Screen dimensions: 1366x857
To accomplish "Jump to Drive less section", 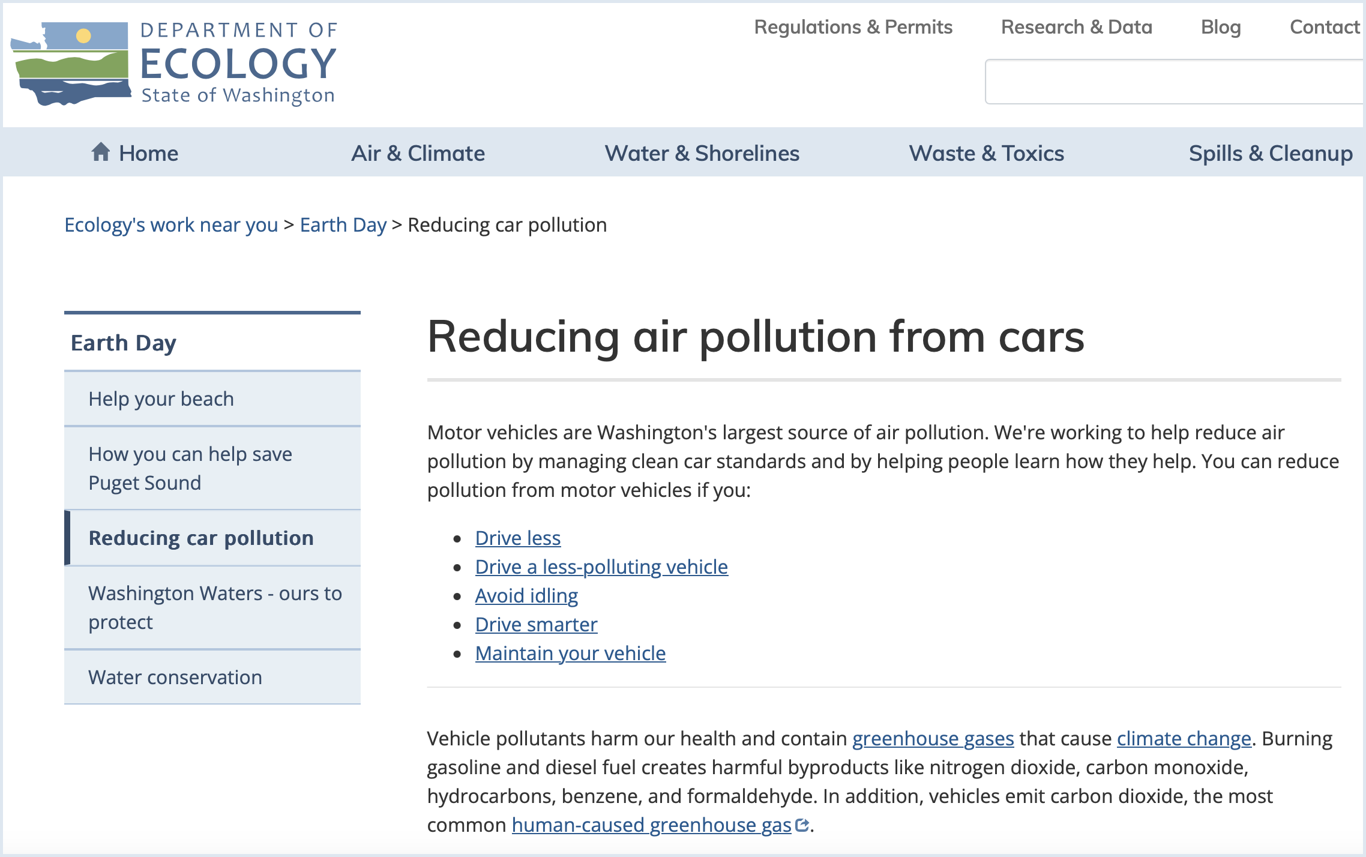I will click(517, 538).
